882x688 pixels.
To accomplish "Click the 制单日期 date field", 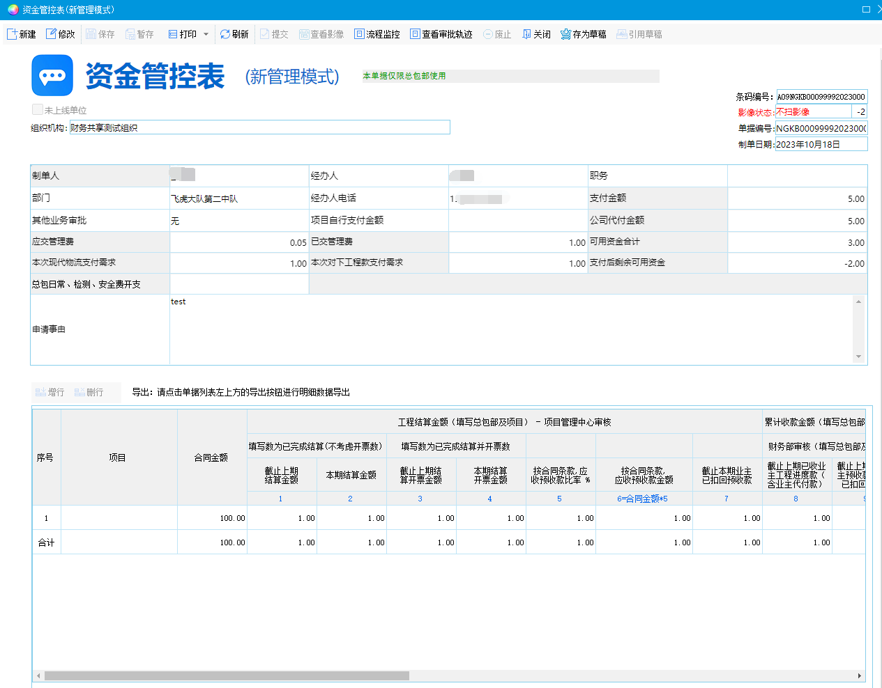I will pyautogui.click(x=821, y=144).
